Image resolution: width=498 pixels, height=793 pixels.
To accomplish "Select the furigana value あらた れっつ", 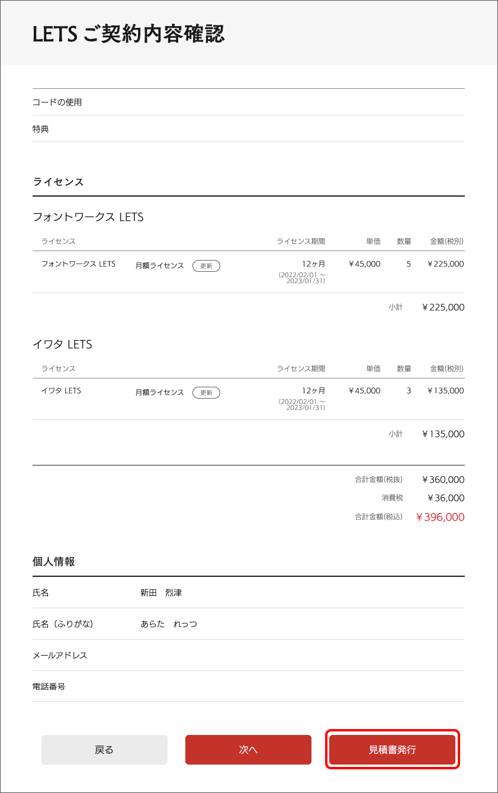I will (x=169, y=624).
